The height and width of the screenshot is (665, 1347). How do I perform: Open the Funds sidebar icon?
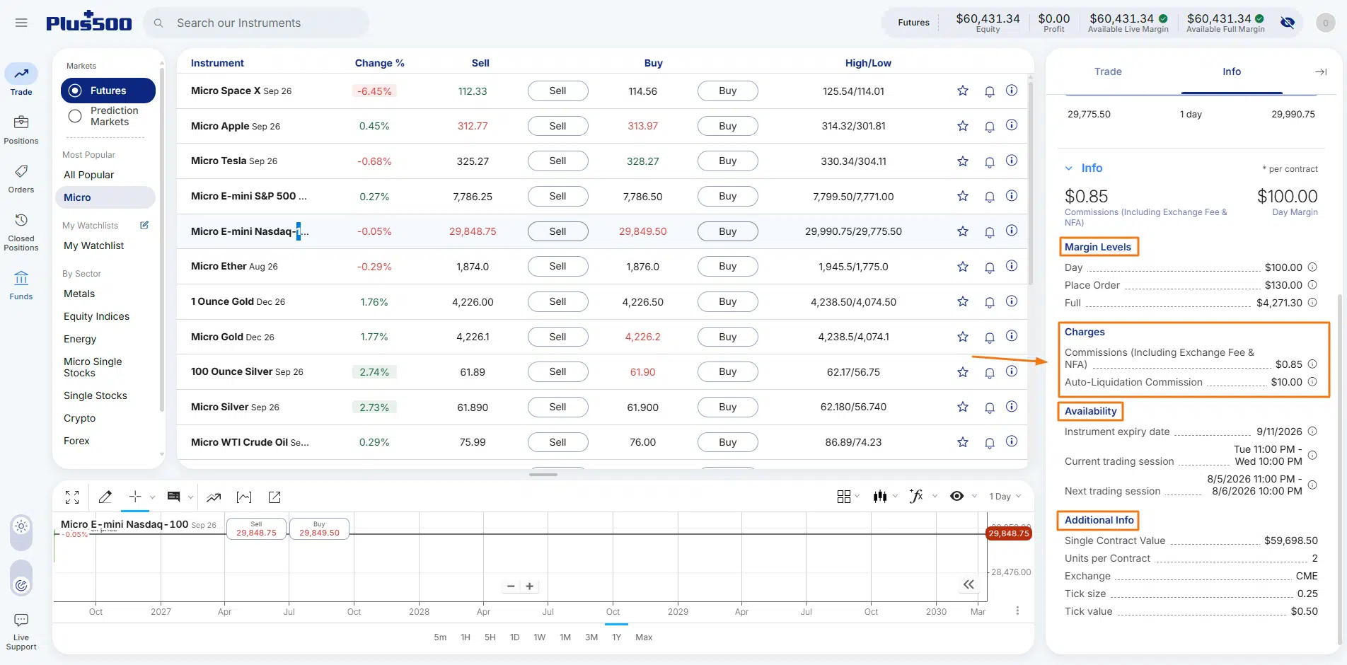click(21, 285)
